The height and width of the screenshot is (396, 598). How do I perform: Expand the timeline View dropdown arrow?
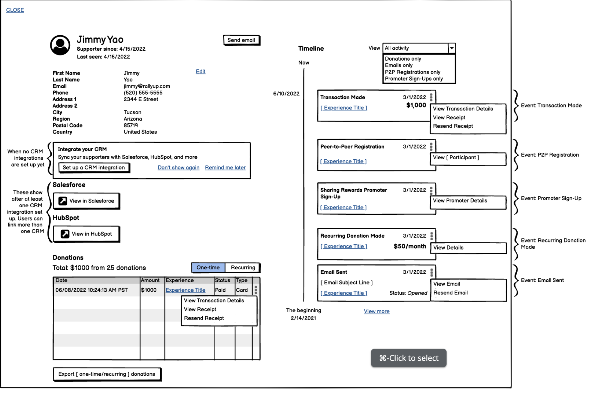pyautogui.click(x=452, y=48)
